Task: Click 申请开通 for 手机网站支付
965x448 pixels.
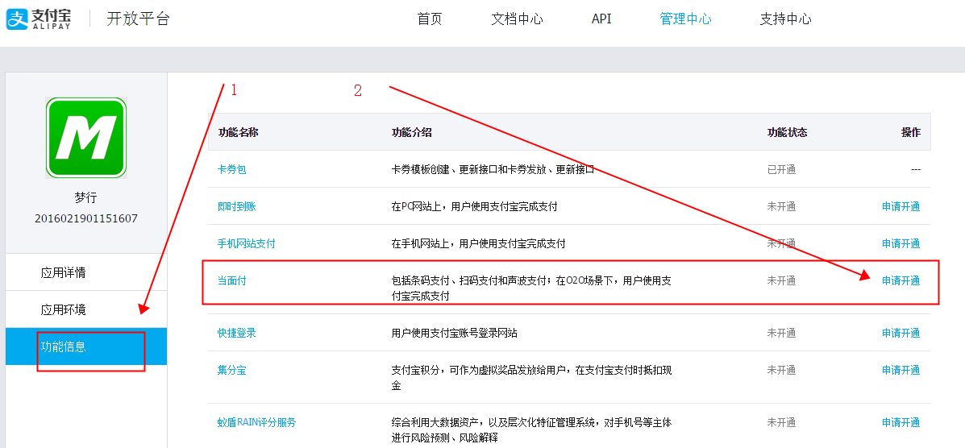Action: click(901, 243)
